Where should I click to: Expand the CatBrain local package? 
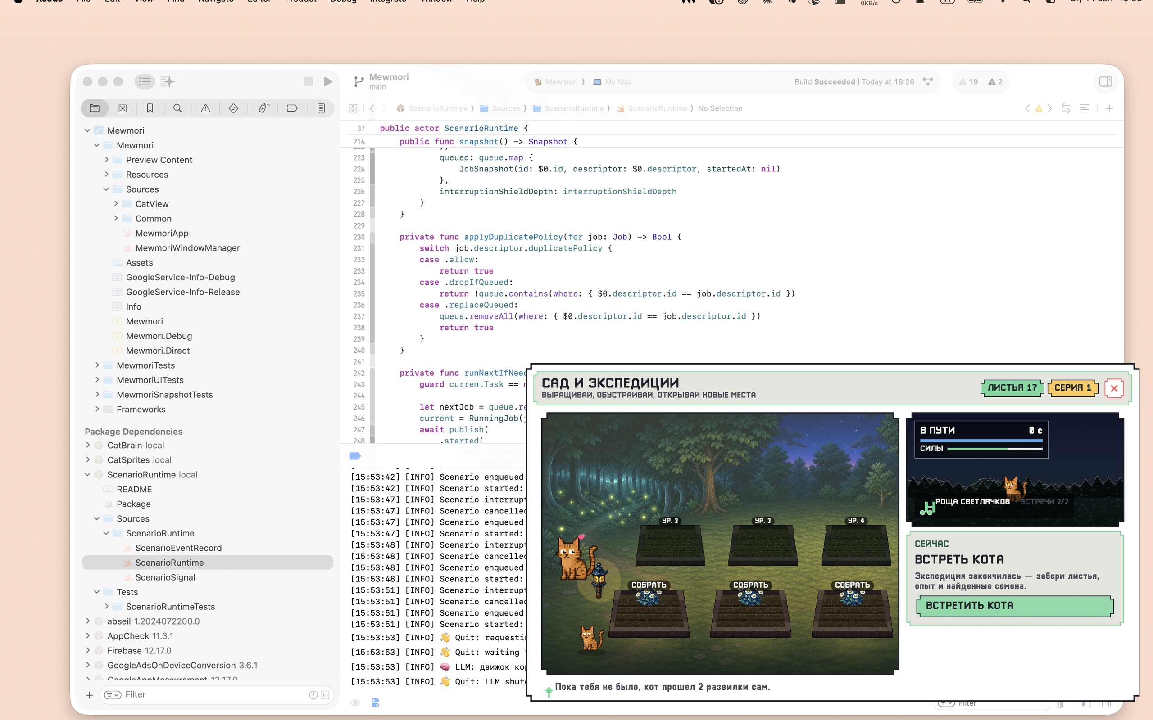point(88,445)
